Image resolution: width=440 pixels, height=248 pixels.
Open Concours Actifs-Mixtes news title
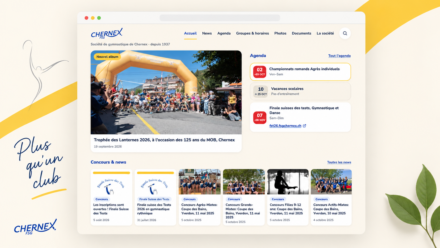click(331, 209)
